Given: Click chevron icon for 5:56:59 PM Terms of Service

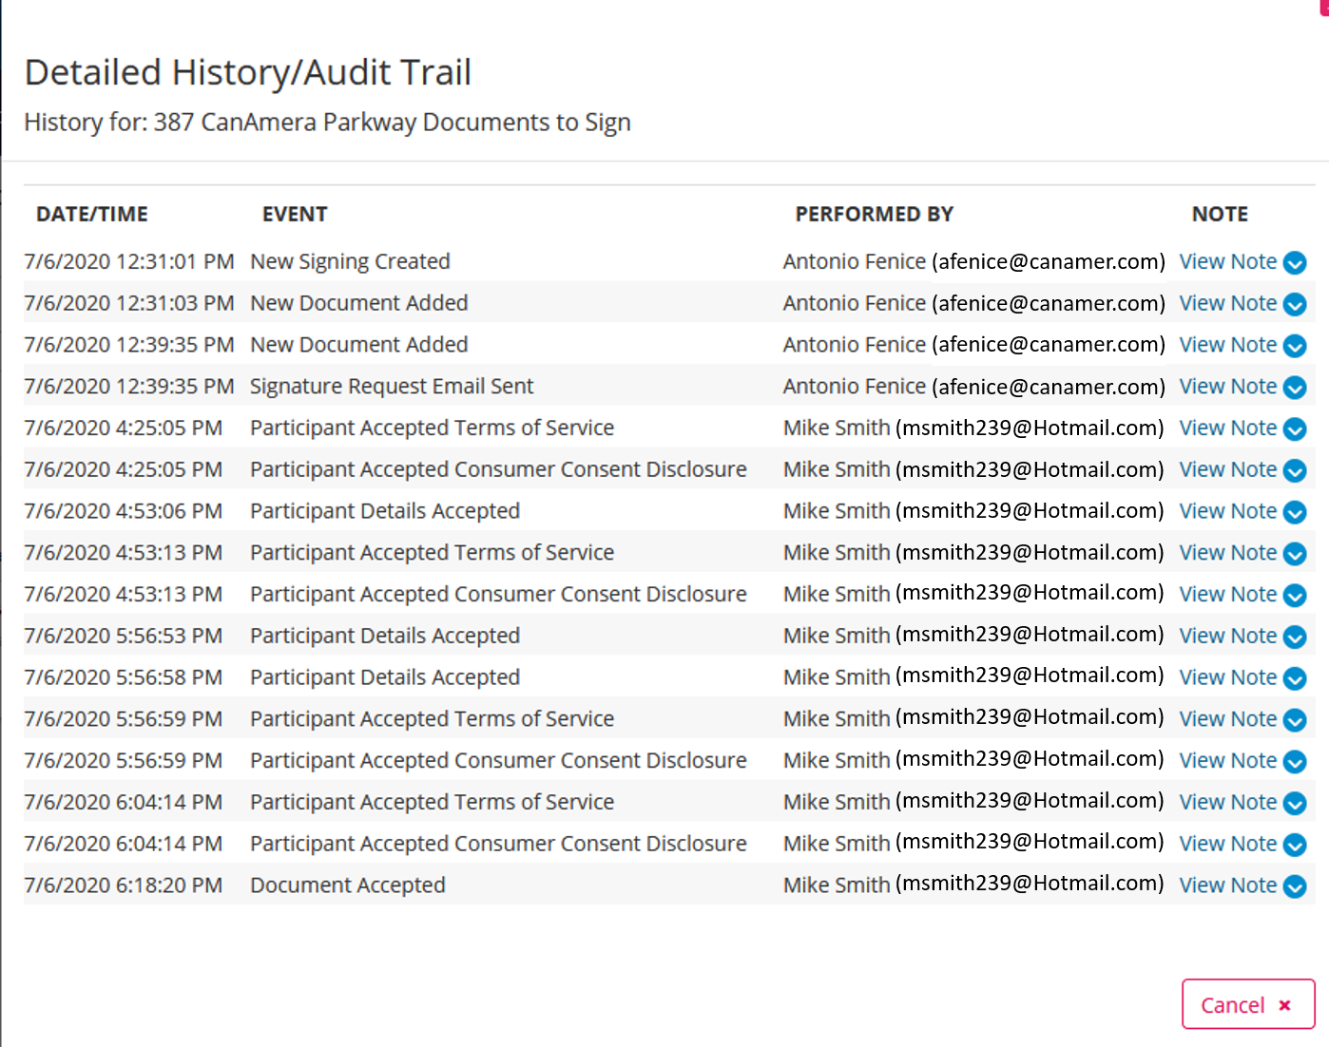Looking at the screenshot, I should pos(1294,720).
